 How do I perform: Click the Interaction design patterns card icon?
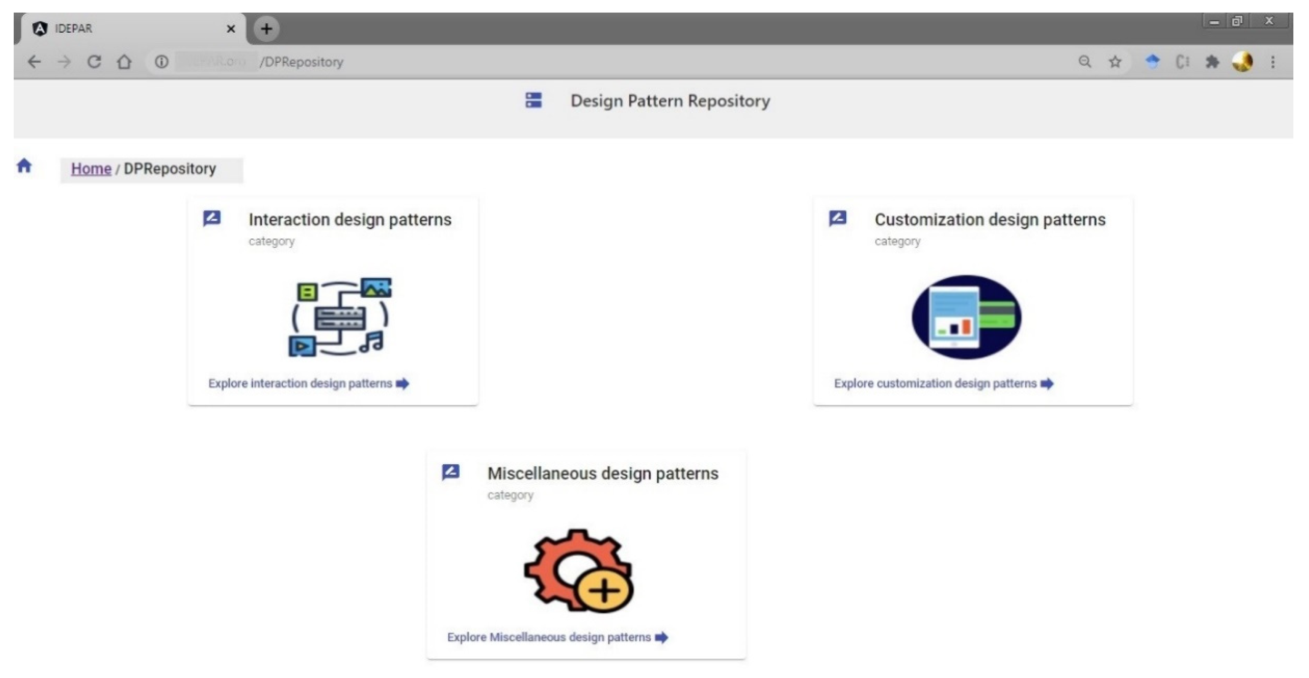tap(212, 218)
